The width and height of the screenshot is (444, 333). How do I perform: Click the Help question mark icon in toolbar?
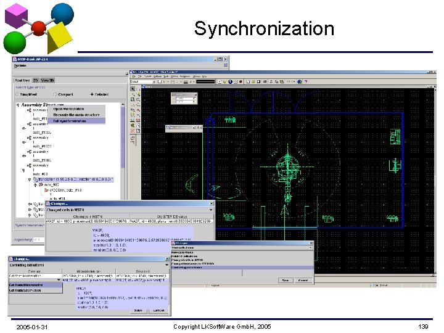305,82
